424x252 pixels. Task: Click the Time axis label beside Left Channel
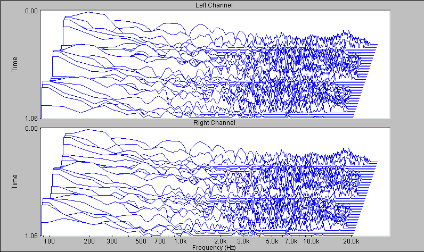coord(15,63)
